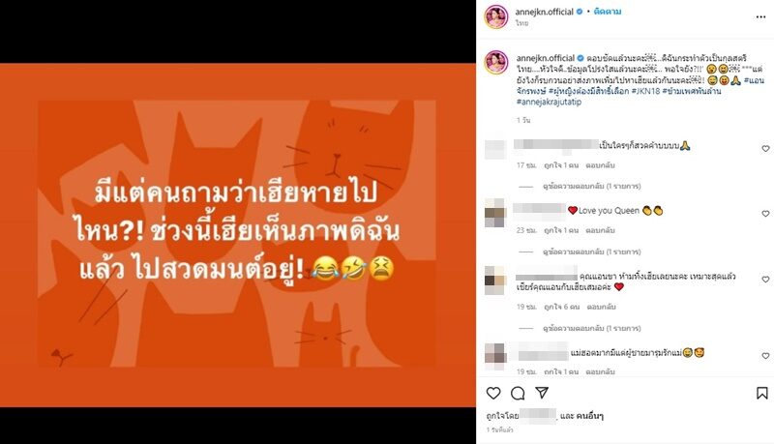Open the comment speech bubble icon
Screen dimensions: 774x444
(518, 393)
